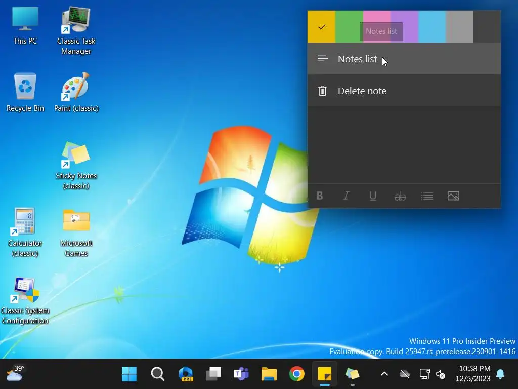This screenshot has height=389, width=518.
Task: Click Delete note in the menu
Action: pos(404,91)
